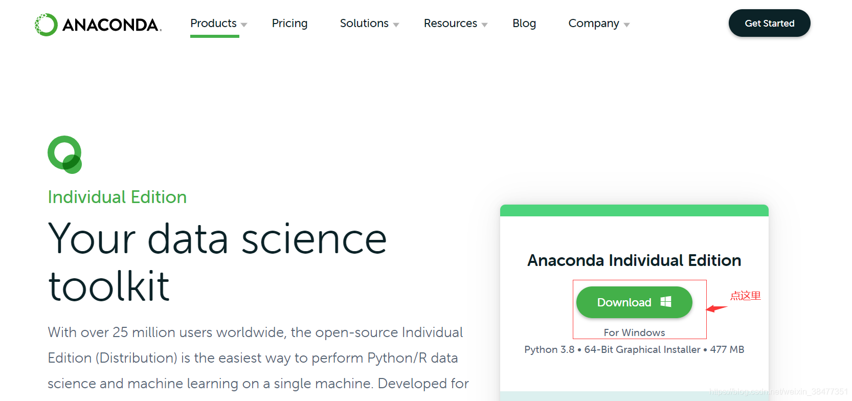Expand the arrow beside Solutions
This screenshot has width=852, height=401.
click(x=396, y=25)
